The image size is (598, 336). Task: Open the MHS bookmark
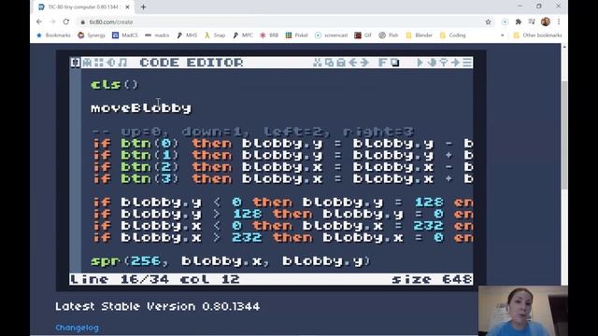(187, 35)
